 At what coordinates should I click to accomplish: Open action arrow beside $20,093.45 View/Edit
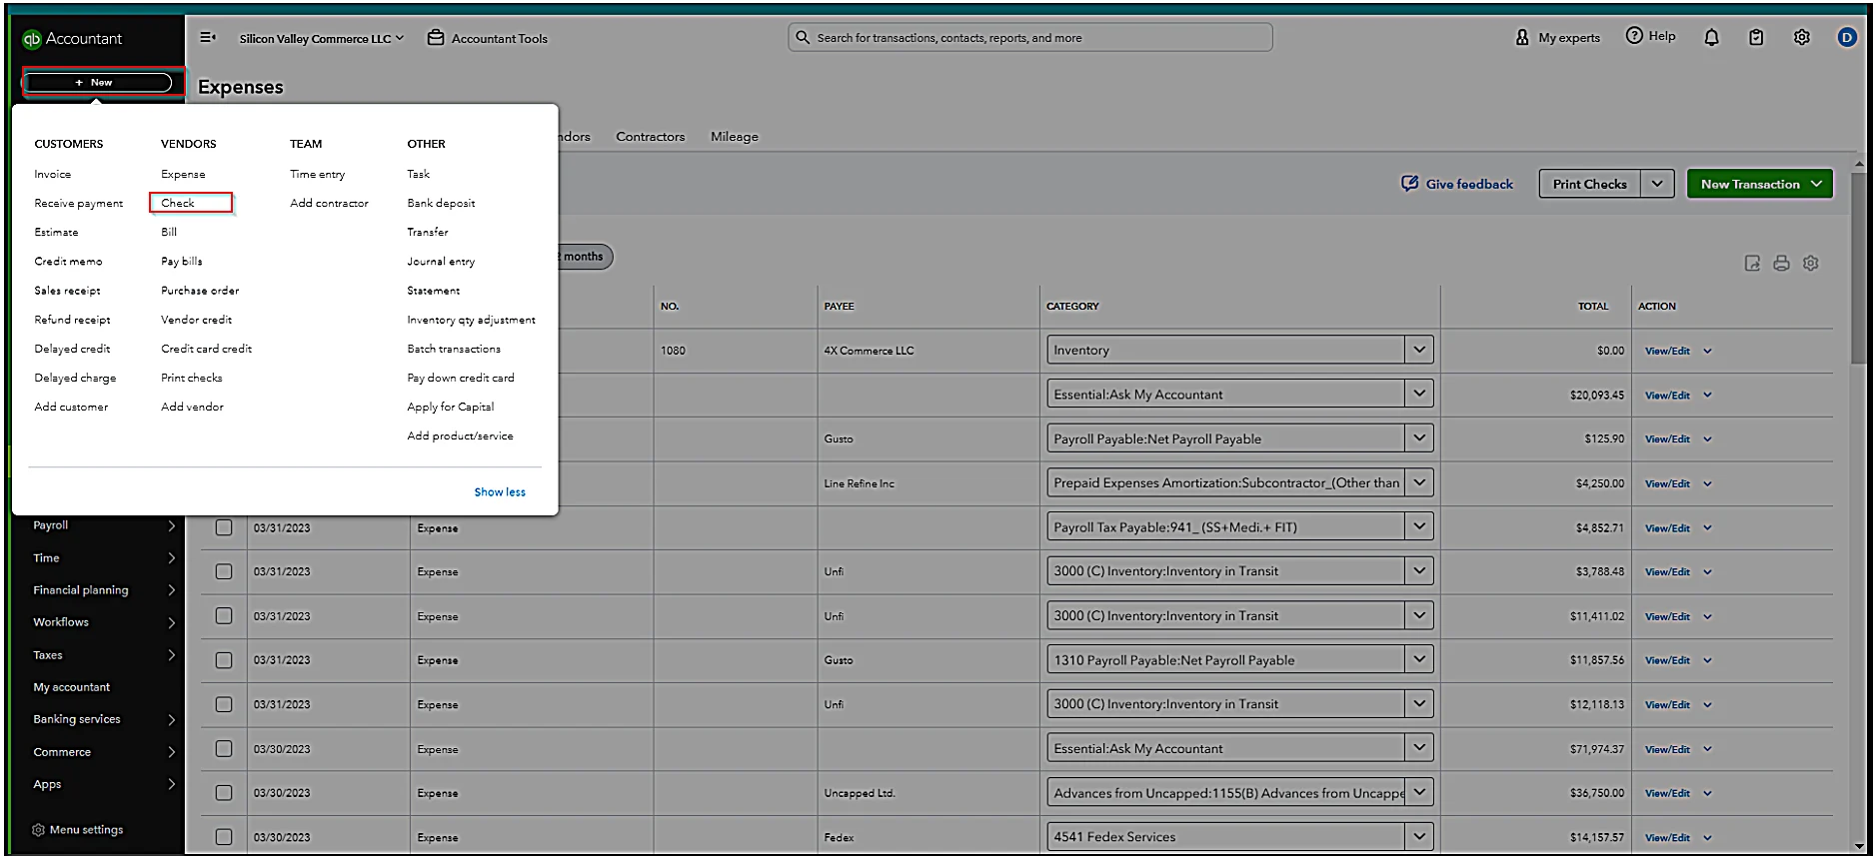[x=1707, y=396]
